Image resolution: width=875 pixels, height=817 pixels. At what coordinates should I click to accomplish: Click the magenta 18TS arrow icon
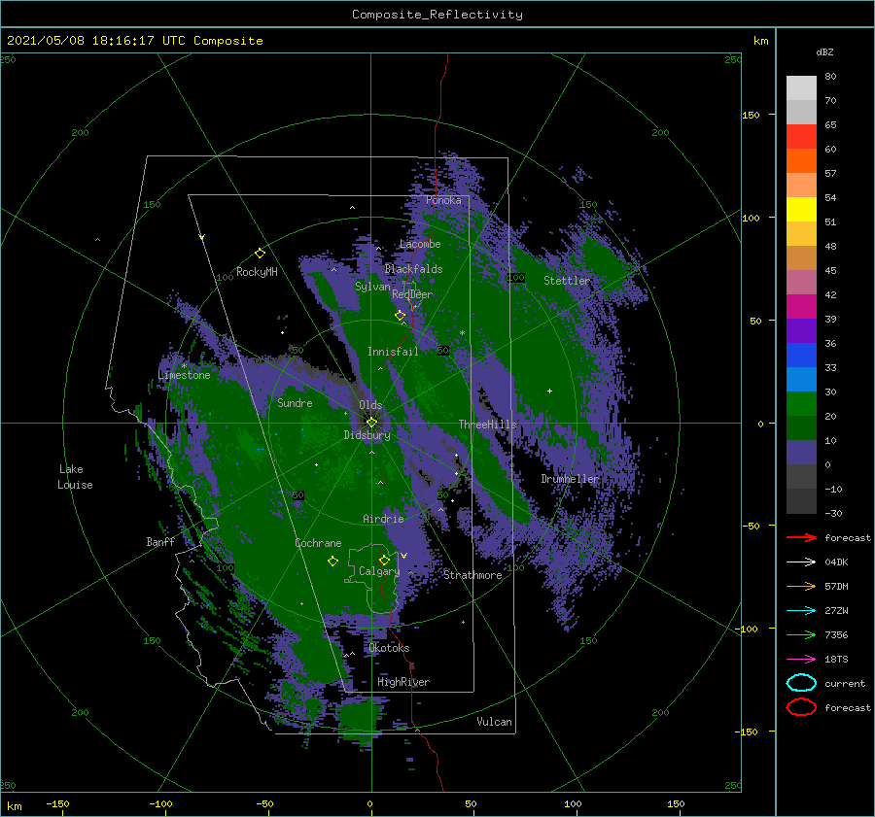[801, 660]
